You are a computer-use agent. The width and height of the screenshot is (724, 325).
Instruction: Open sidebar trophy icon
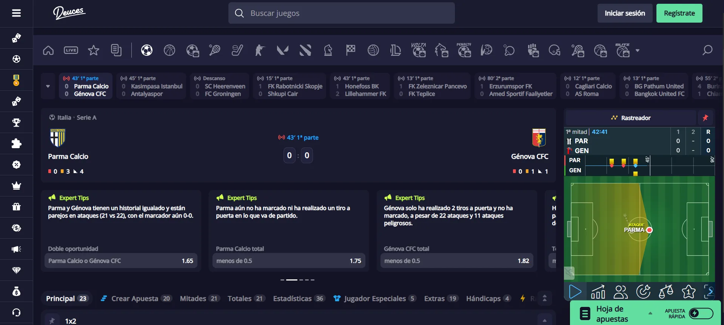(x=16, y=122)
